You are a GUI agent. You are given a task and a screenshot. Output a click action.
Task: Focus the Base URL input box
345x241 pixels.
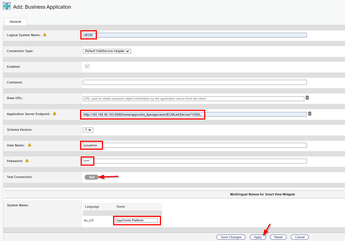(193, 99)
